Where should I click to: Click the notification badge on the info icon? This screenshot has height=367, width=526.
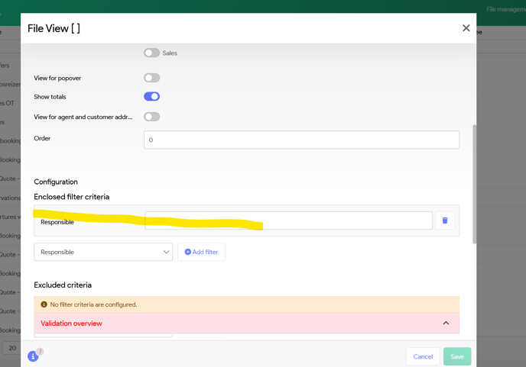(40, 352)
